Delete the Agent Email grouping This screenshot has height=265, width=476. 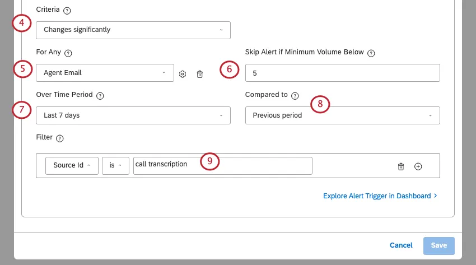pyautogui.click(x=199, y=74)
